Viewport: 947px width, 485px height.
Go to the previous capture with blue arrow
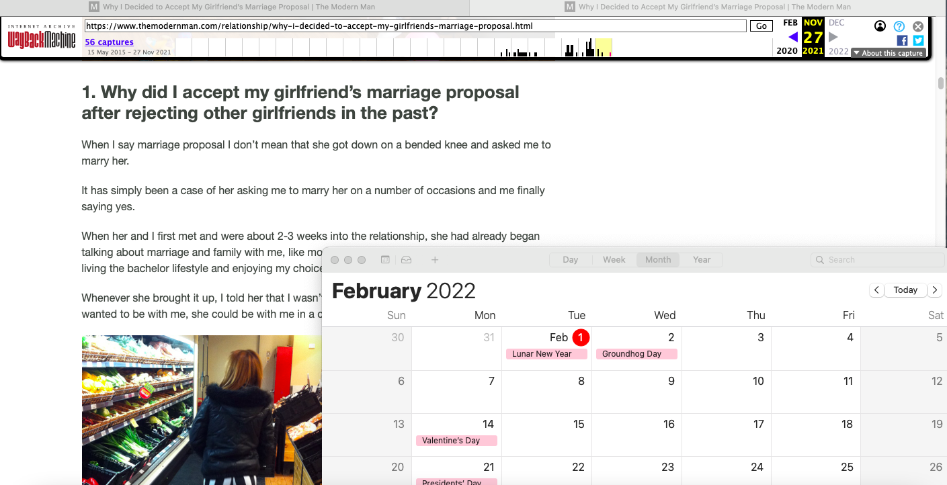coord(793,37)
